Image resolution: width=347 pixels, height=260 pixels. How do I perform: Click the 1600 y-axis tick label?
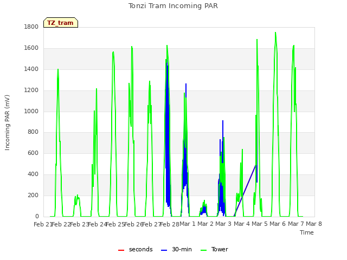pos(31,48)
